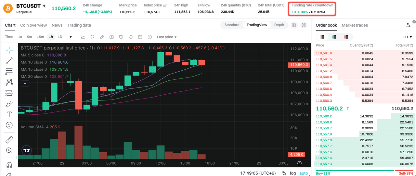Open the projection and forecasting tool
The width and height of the screenshot is (416, 176).
[9, 93]
